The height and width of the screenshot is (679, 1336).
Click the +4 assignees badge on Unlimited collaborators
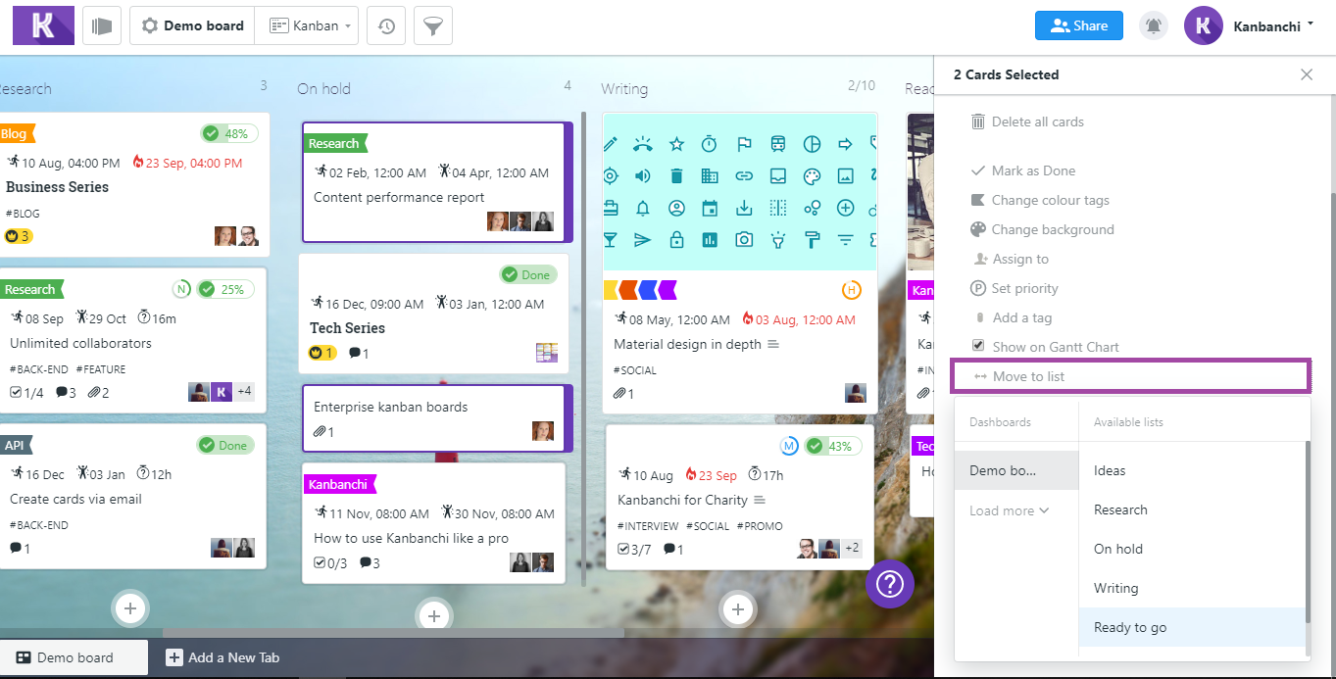[244, 392]
